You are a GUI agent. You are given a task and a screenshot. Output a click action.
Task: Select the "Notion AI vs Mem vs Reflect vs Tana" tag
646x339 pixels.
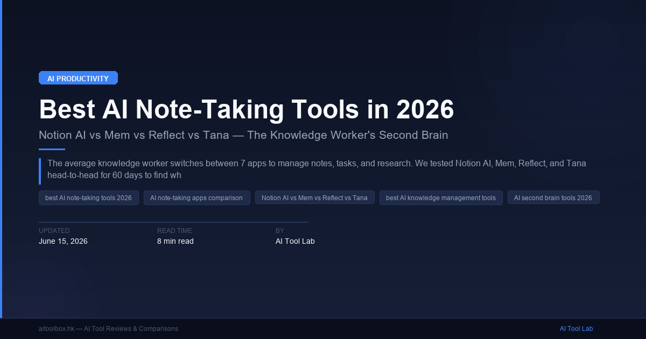[314, 198]
